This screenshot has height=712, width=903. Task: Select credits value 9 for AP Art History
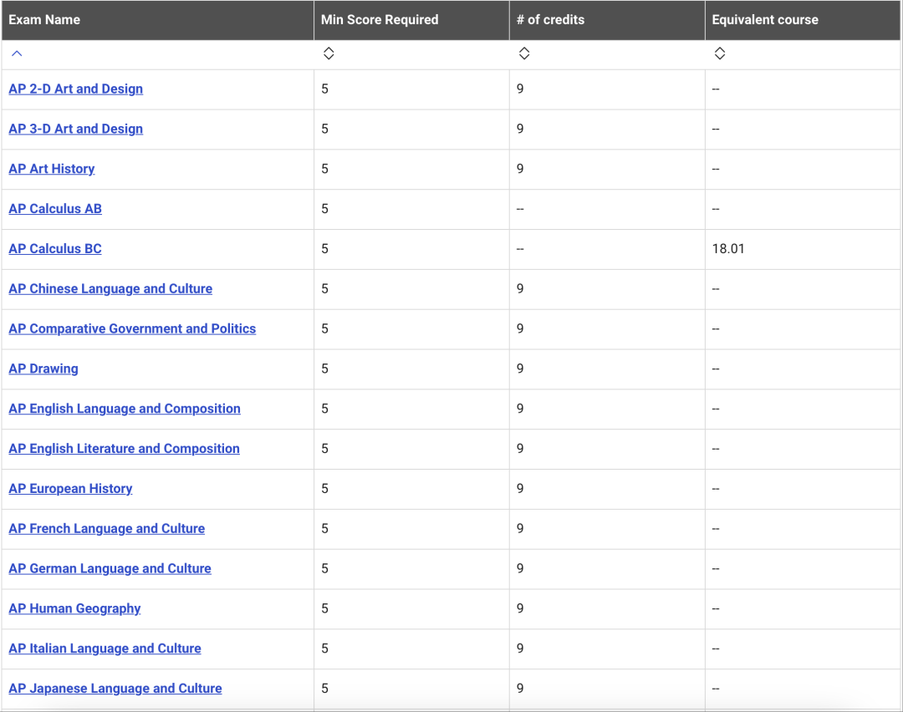(520, 169)
